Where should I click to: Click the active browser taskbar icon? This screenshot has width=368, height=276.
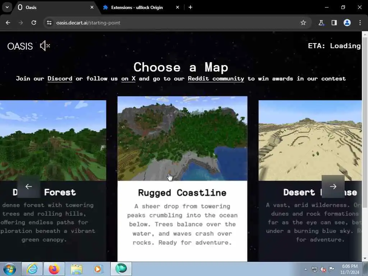click(x=121, y=269)
